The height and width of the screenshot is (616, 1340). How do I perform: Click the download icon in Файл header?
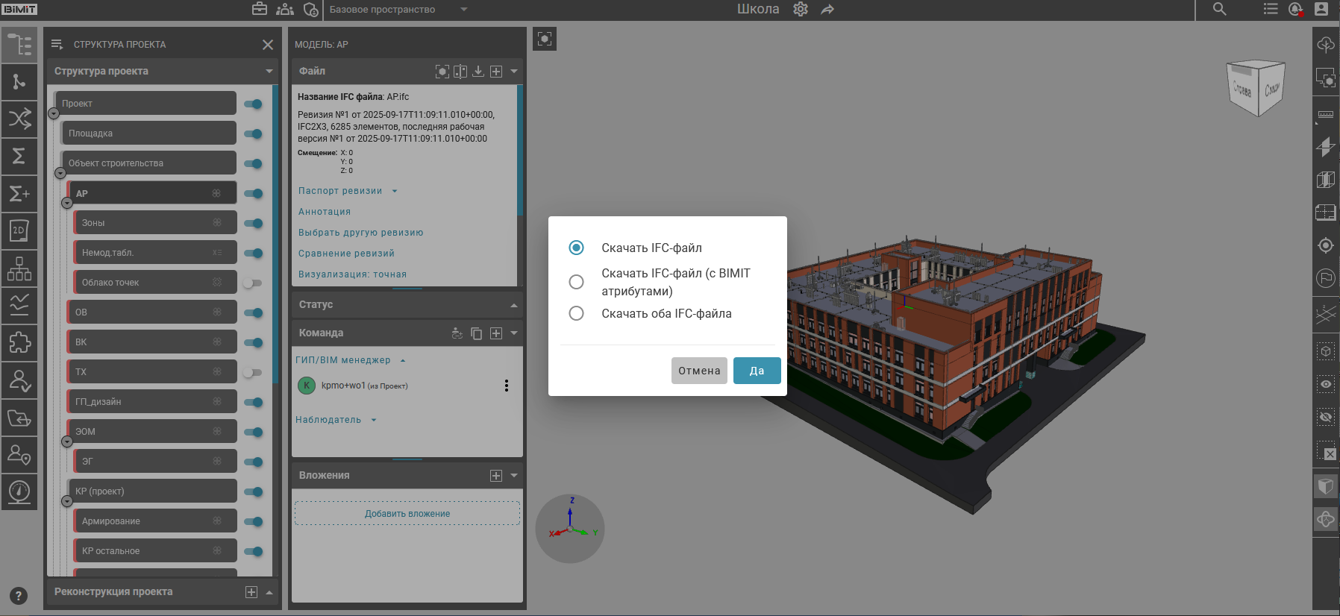(x=478, y=72)
